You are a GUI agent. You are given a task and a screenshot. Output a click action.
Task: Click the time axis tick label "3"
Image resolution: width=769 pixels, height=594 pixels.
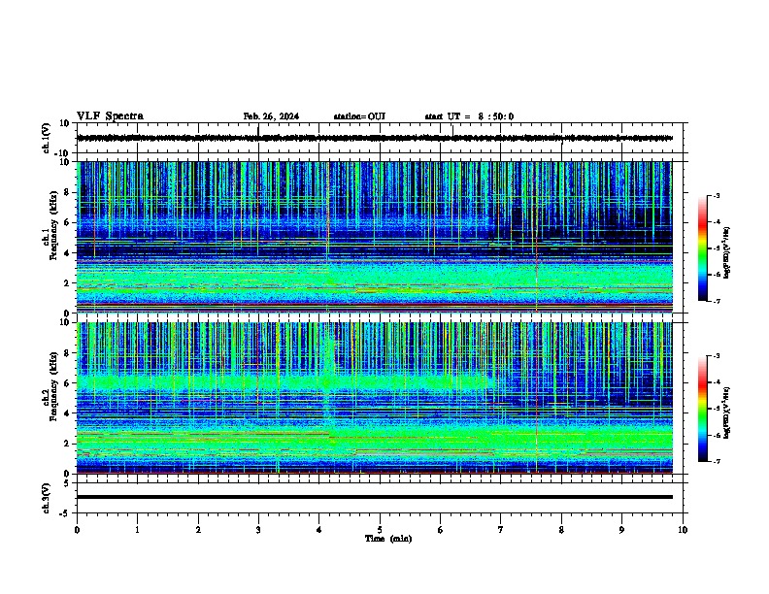tap(258, 530)
